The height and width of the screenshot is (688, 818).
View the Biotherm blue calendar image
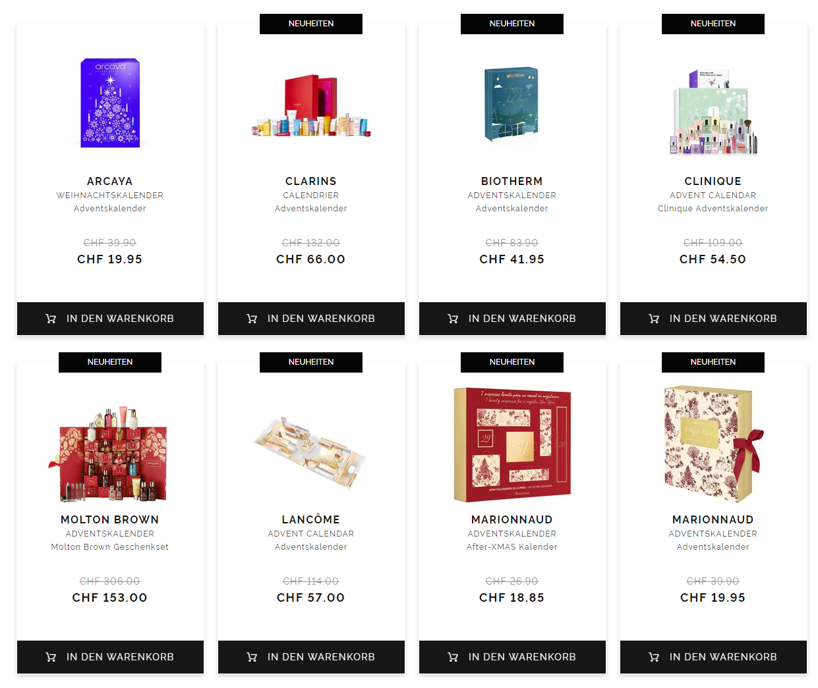pos(511,105)
